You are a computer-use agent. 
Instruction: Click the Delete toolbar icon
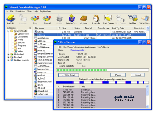click(x=59, y=18)
